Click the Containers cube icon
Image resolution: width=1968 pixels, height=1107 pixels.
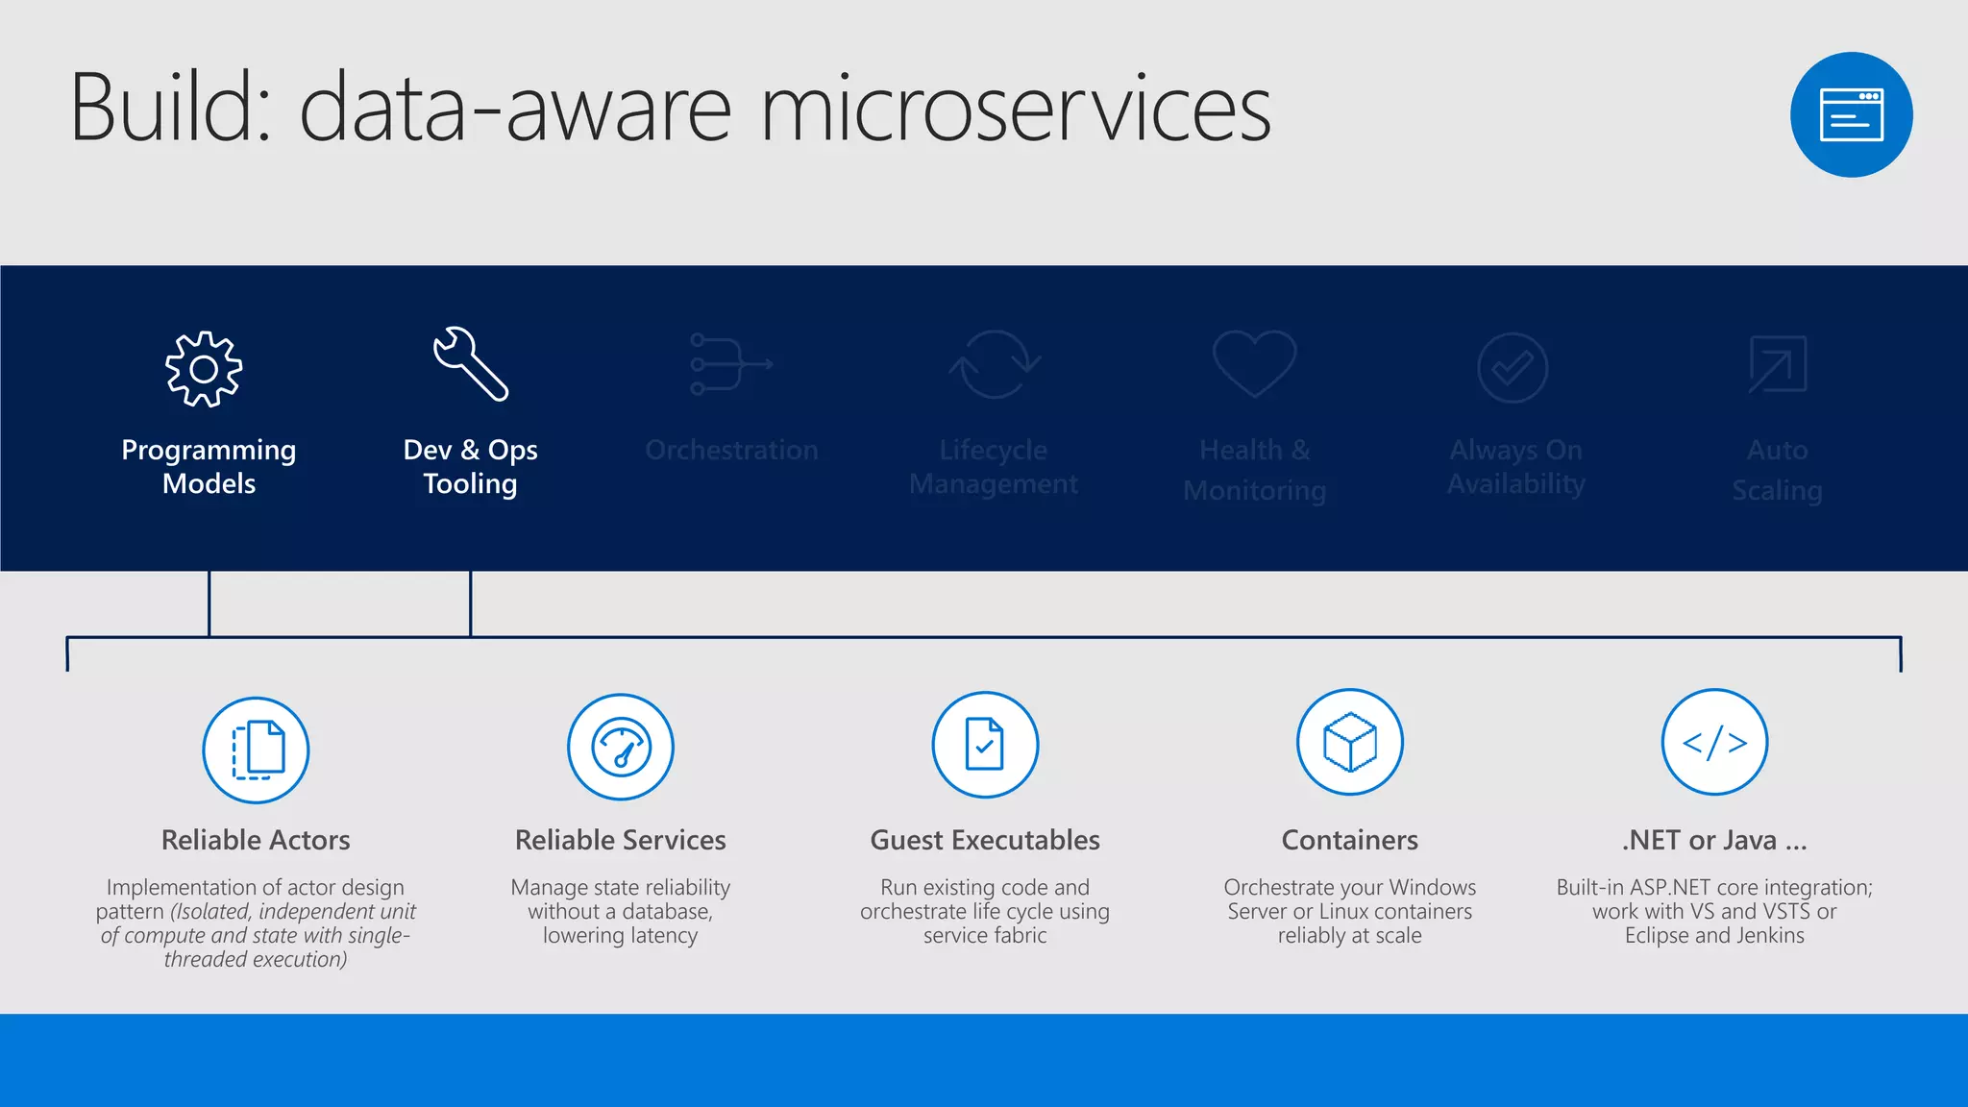pyautogui.click(x=1350, y=742)
